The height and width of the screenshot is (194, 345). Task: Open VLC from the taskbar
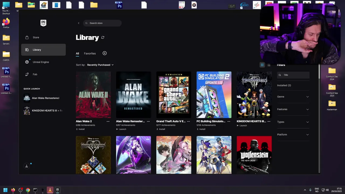point(50,190)
